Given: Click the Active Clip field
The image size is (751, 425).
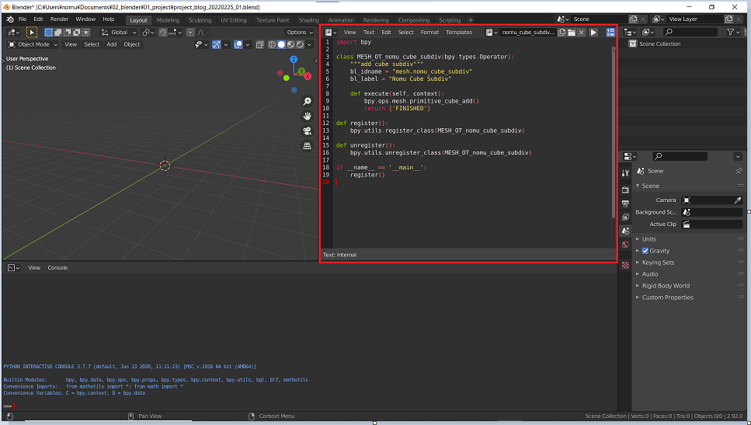Looking at the screenshot, I should (712, 225).
